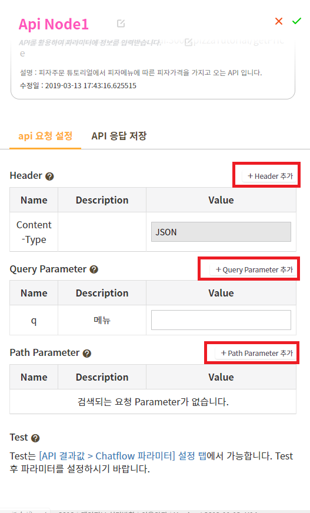This screenshot has height=513, width=310.
Task: Switch to the API 응답 저장 tab
Action: tap(119, 136)
